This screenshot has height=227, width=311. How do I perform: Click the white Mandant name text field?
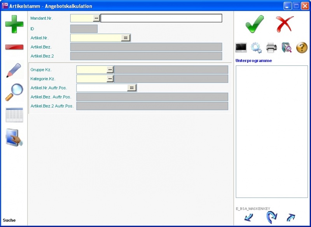(161, 18)
